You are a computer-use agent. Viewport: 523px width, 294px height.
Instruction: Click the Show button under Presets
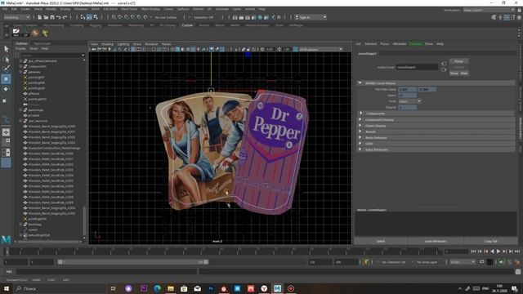point(454,73)
